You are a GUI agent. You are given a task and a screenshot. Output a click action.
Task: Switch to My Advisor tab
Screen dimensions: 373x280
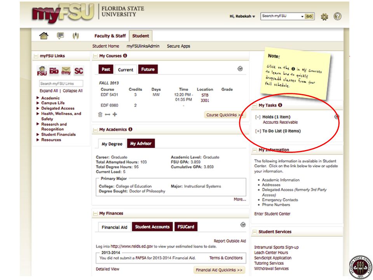click(x=141, y=143)
